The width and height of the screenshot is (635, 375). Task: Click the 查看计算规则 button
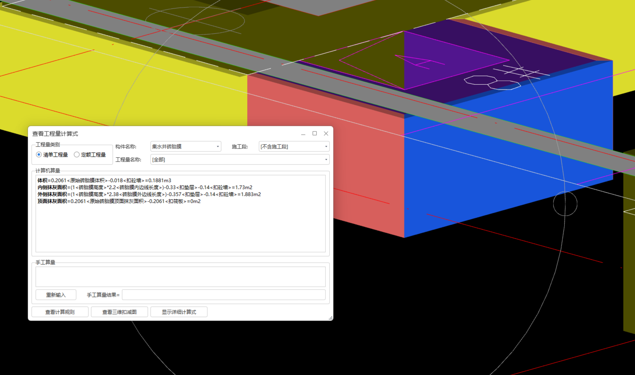(60, 312)
